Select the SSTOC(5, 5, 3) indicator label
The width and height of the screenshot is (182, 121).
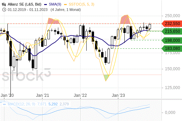point(81,4)
